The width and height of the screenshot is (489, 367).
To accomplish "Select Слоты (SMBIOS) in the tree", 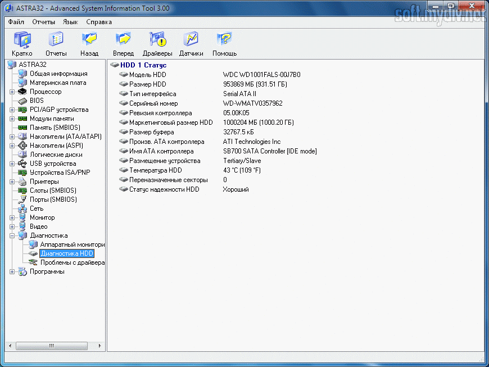I will point(53,191).
